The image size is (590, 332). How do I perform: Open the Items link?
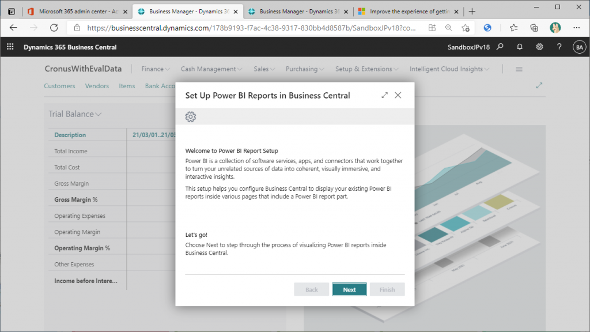pyautogui.click(x=127, y=86)
